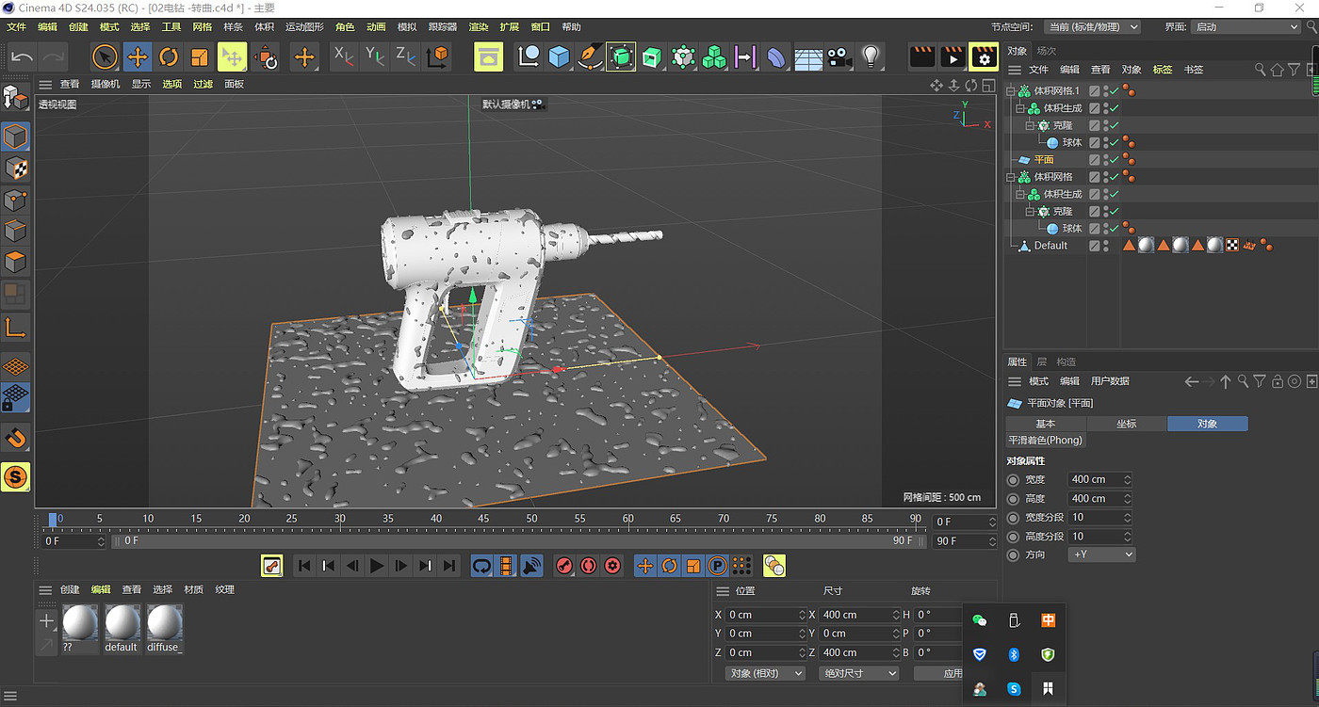
Task: Select the Rotate tool in top toolbar
Action: coord(169,57)
